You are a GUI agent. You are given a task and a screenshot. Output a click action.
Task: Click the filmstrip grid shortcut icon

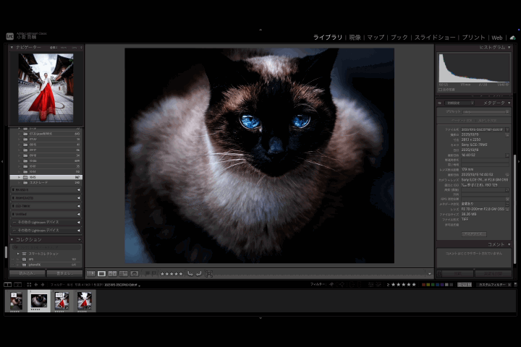[29, 285]
